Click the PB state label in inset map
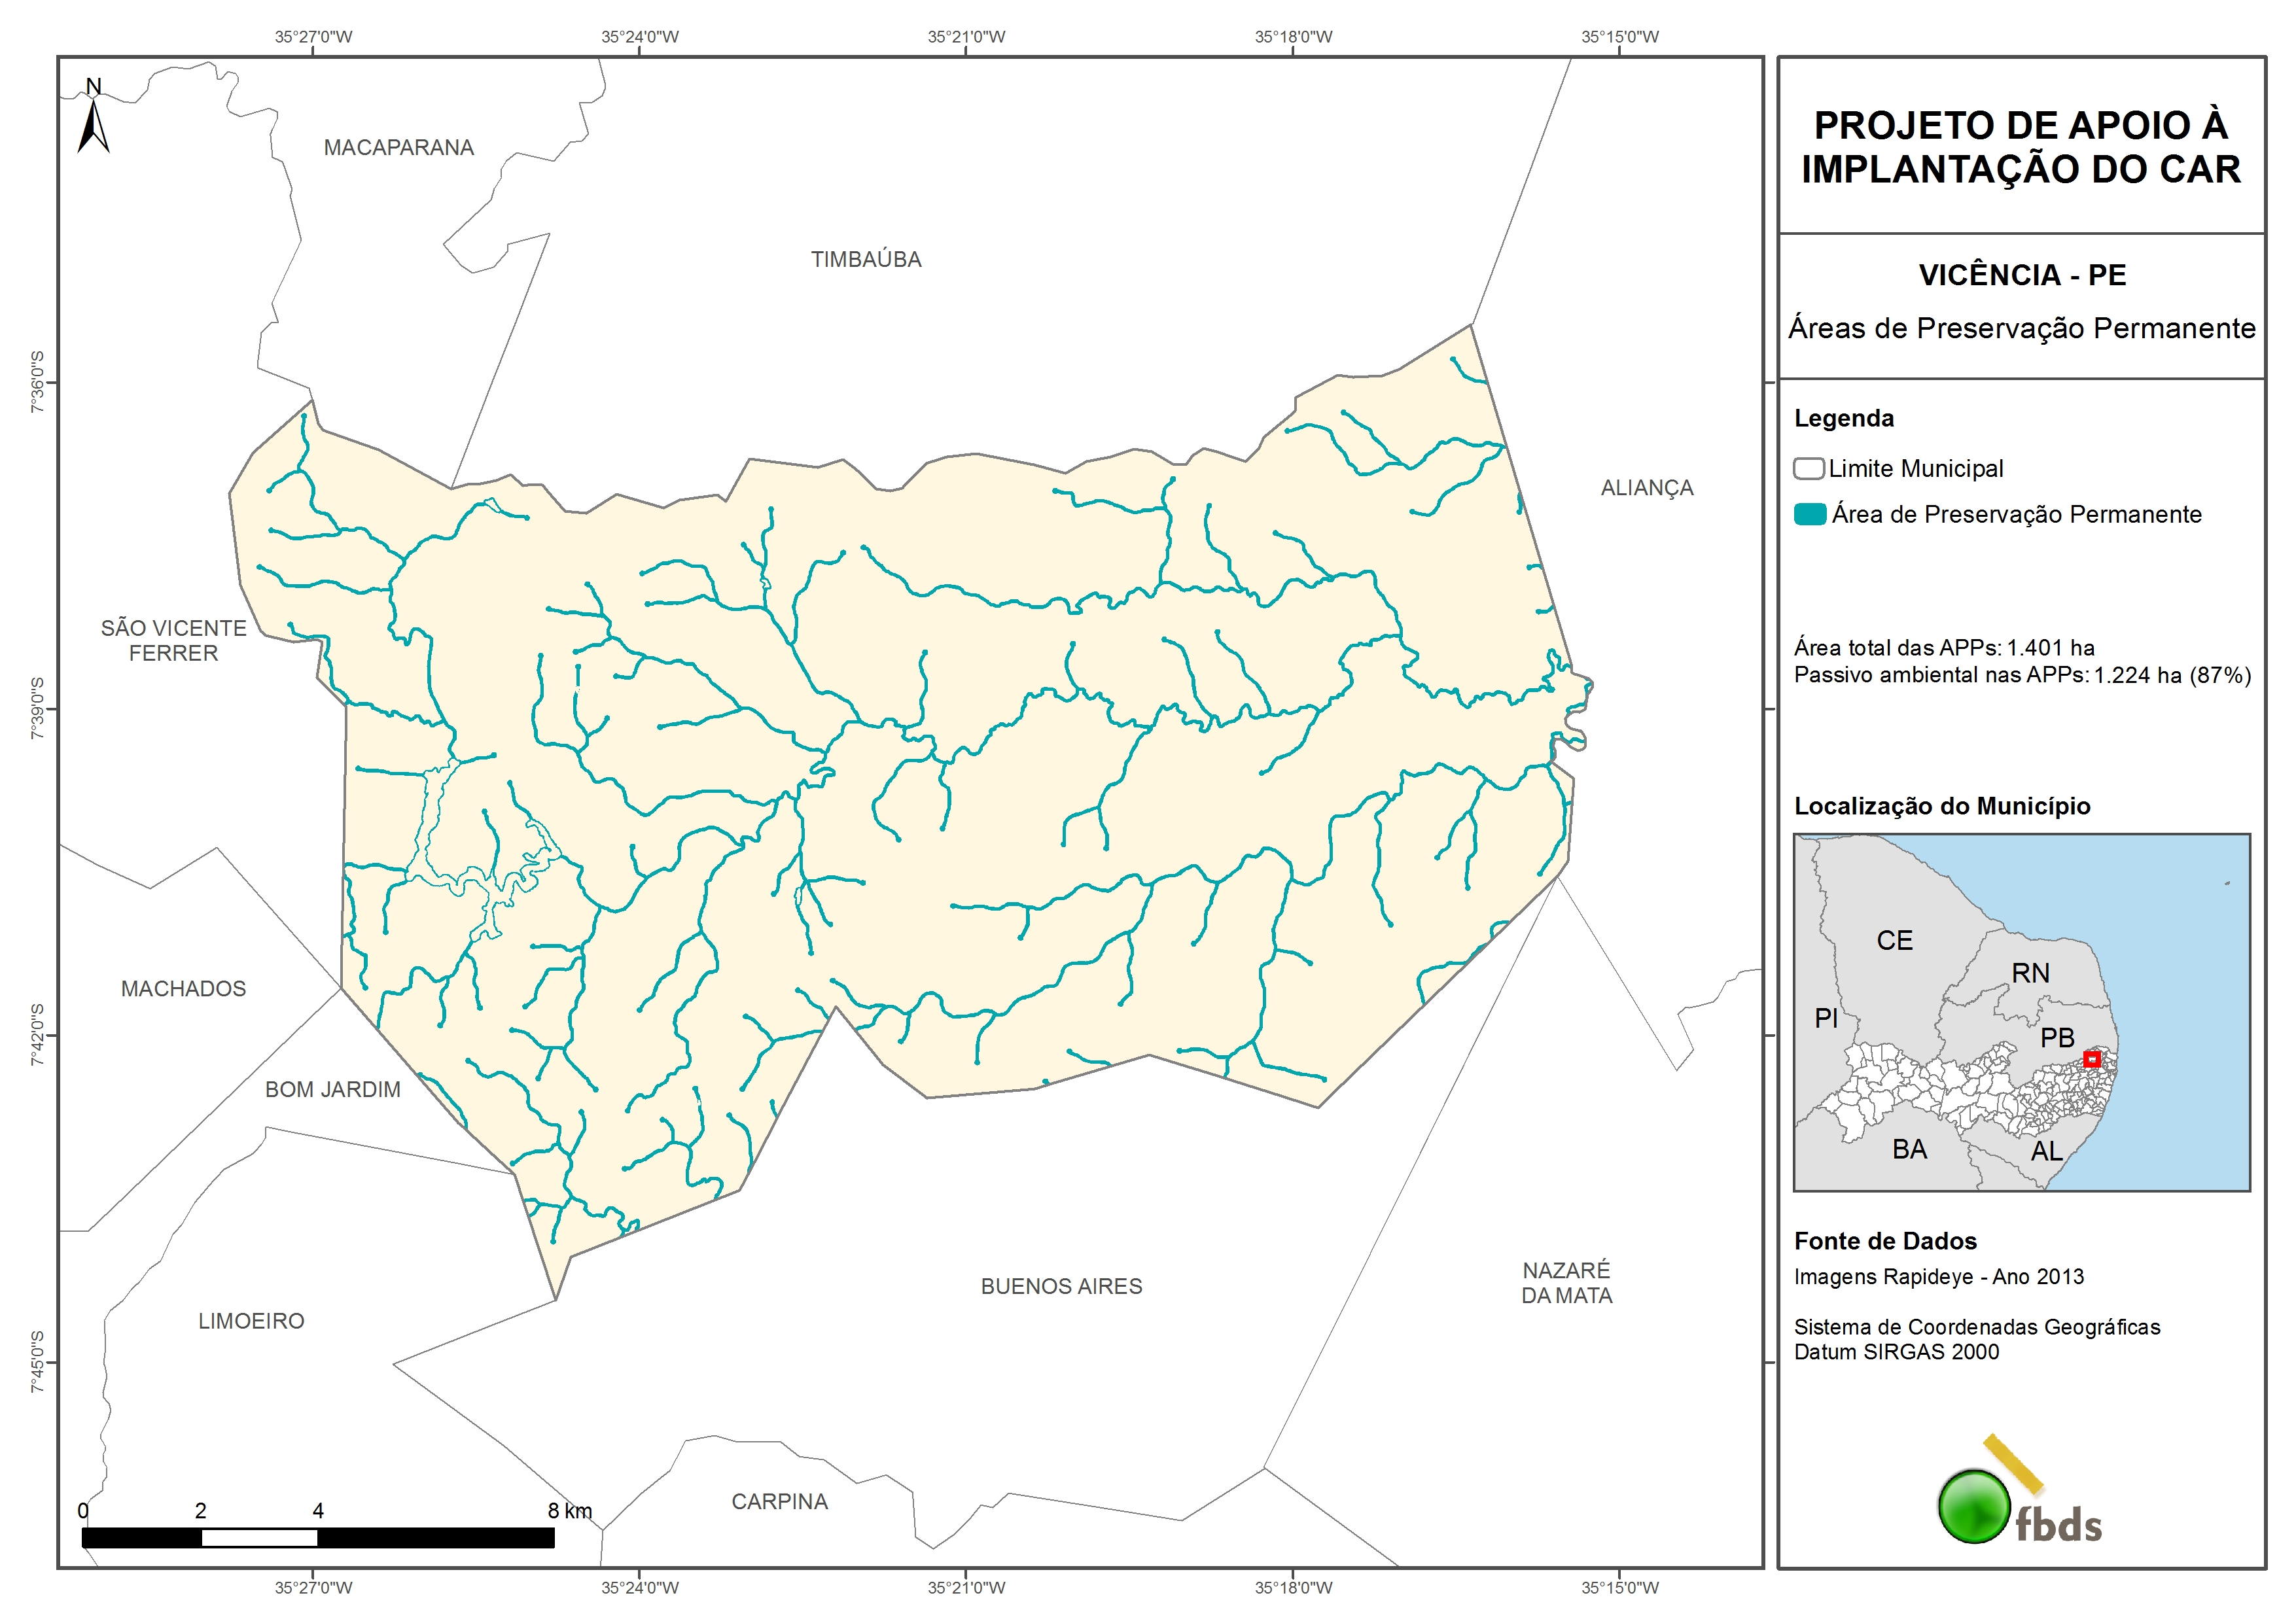Viewport: 2296px width, 1623px height. [x=2057, y=1038]
